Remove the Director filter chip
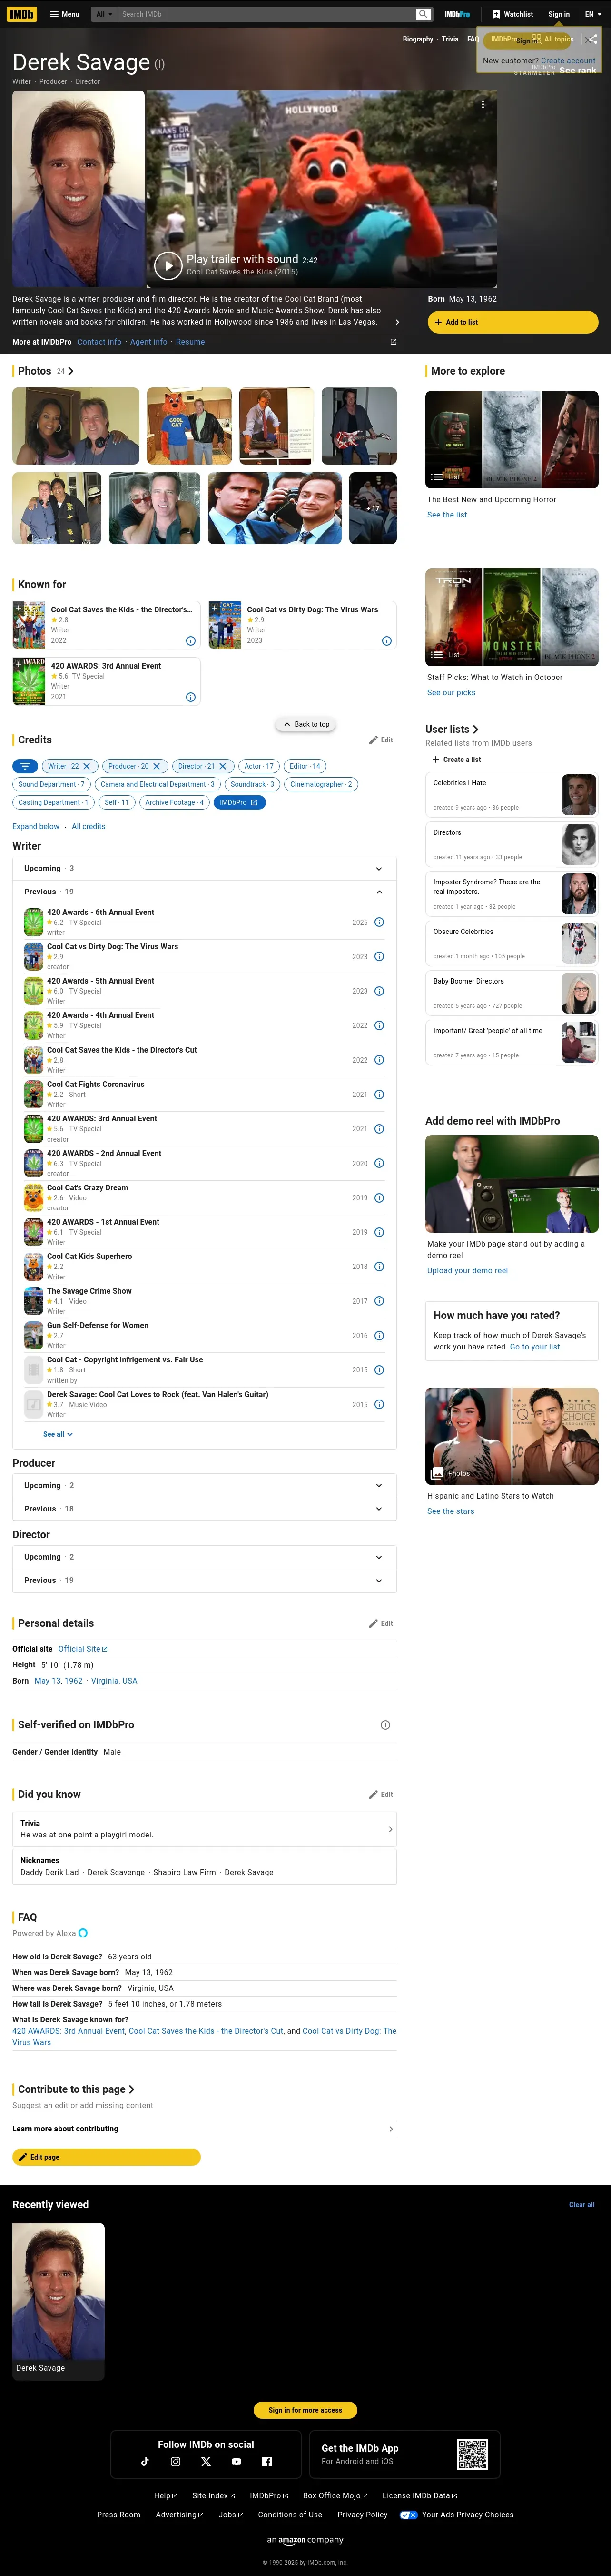Viewport: 611px width, 2576px height. coord(223,766)
